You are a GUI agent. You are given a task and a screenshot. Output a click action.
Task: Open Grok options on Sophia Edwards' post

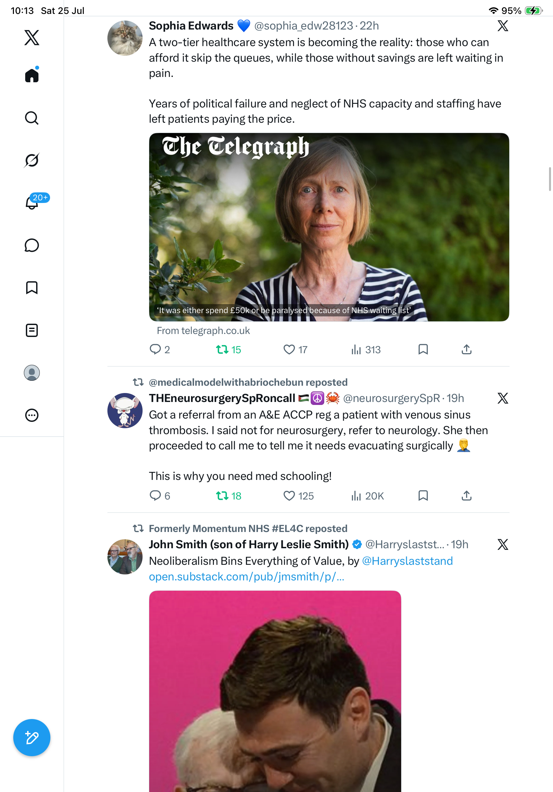[503, 26]
